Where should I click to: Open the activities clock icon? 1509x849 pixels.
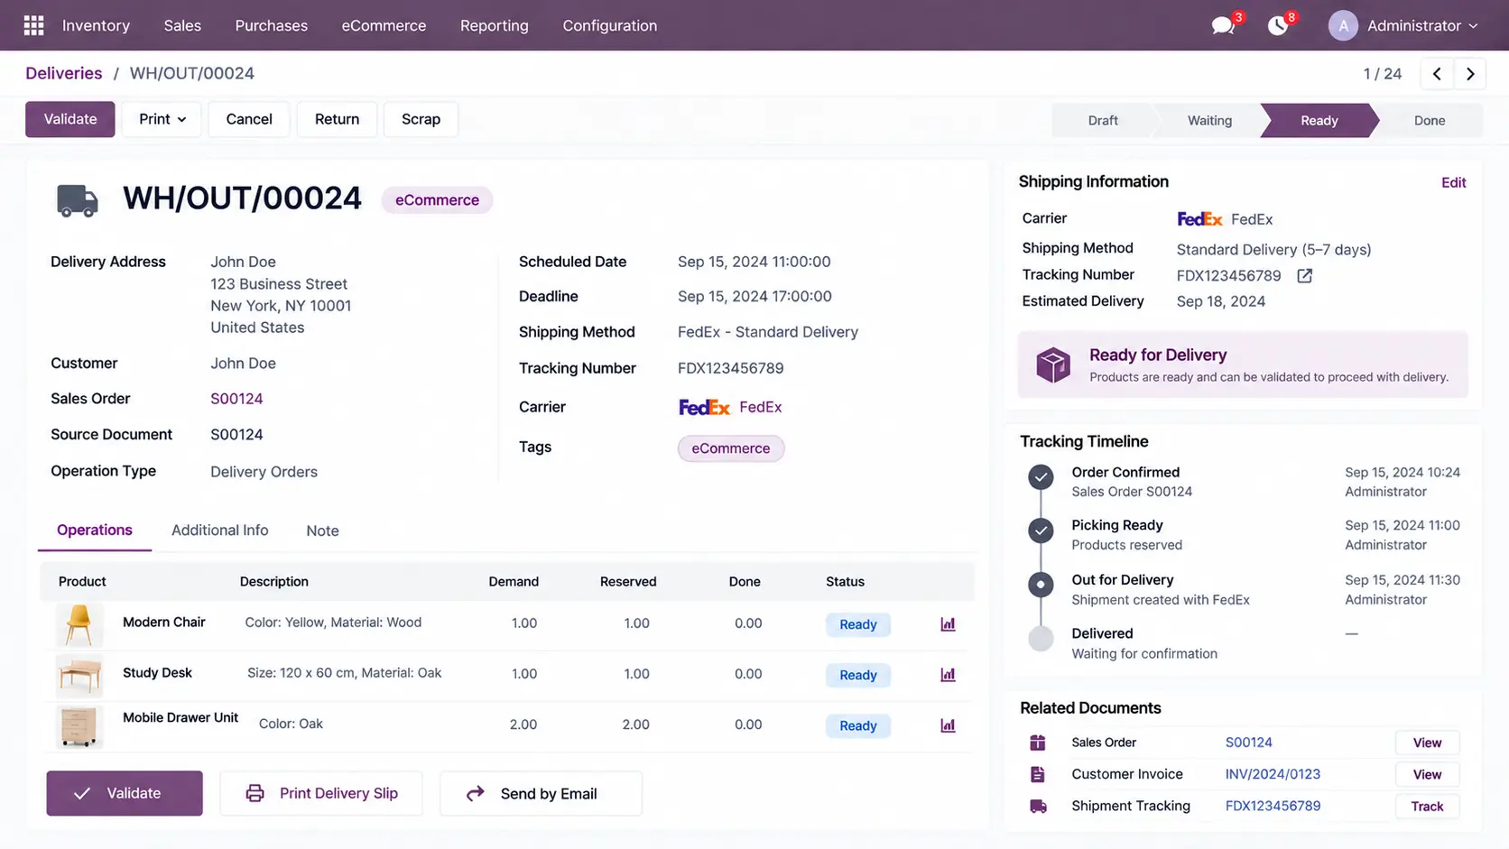pos(1277,25)
